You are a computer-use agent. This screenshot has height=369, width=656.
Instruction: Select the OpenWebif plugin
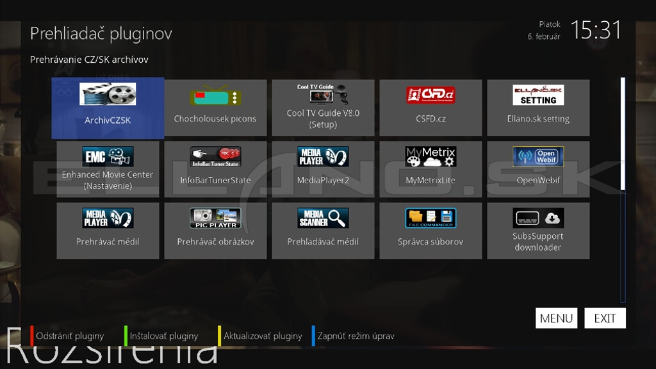click(538, 169)
